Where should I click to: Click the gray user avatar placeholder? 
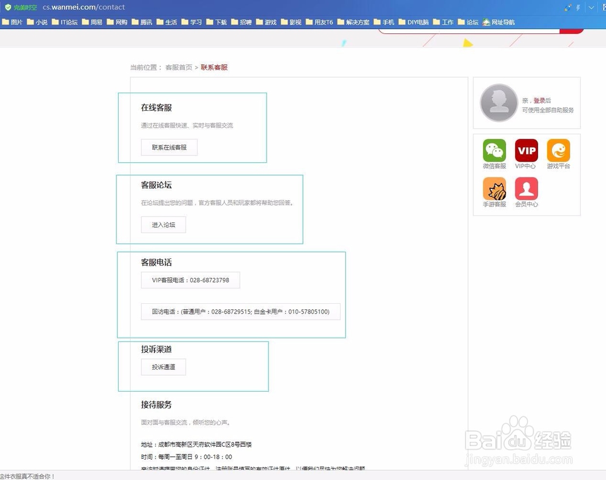pos(498,102)
